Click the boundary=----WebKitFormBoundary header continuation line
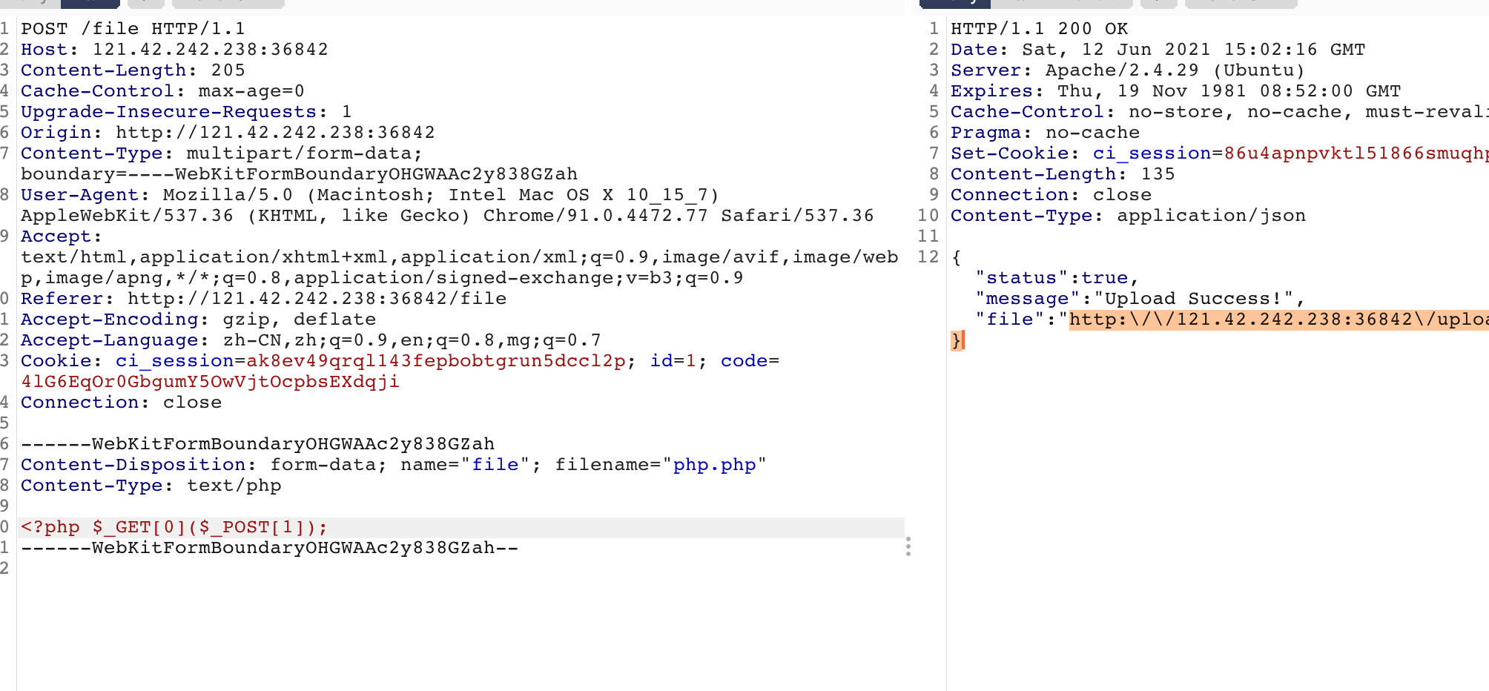Screen dimensions: 1489x691 point(299,174)
